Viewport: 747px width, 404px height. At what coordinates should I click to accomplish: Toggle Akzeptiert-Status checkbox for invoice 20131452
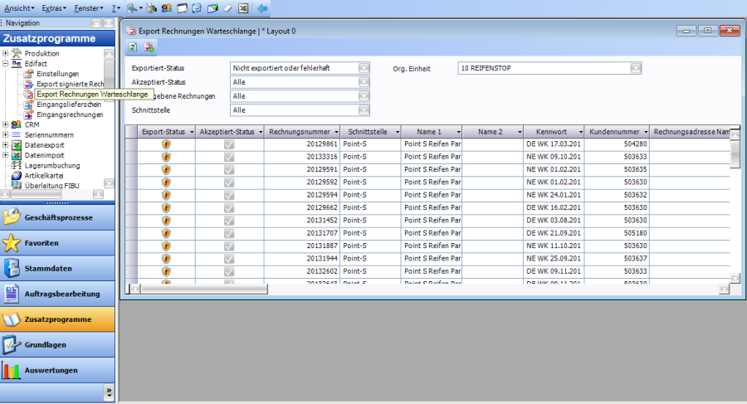point(228,220)
